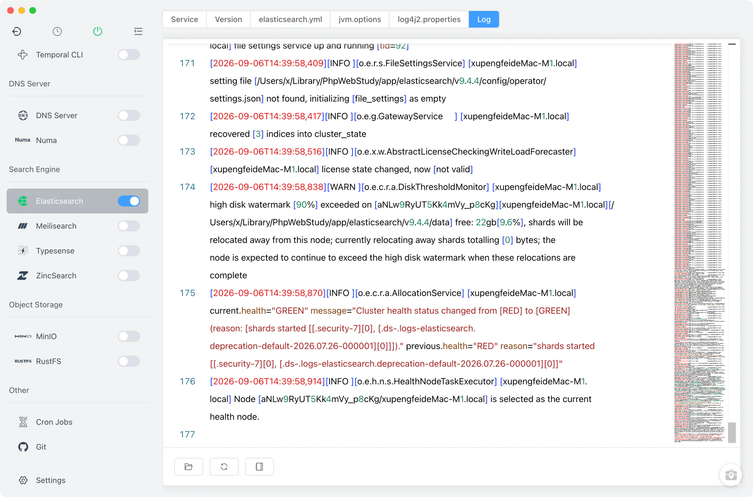Click the Temporal CLI icon
This screenshot has width=753, height=497.
[x=23, y=55]
